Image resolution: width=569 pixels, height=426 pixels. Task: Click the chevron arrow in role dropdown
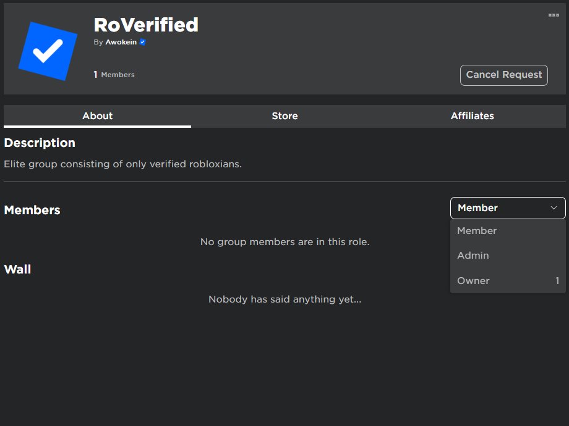[x=554, y=208]
